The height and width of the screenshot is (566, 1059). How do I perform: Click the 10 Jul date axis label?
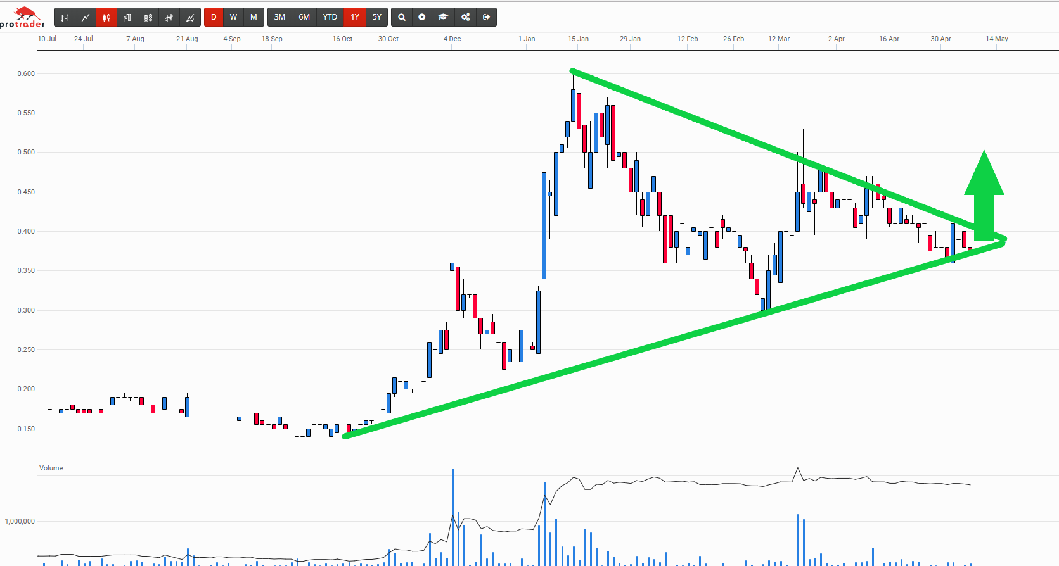47,39
